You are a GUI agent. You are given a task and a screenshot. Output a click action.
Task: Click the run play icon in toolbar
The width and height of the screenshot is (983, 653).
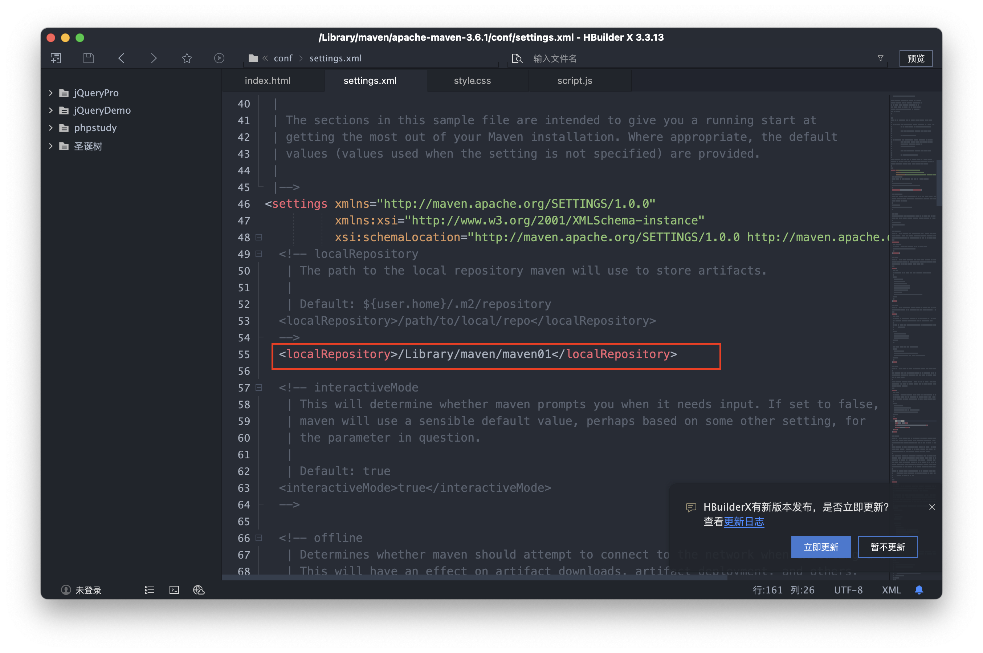pyautogui.click(x=219, y=58)
